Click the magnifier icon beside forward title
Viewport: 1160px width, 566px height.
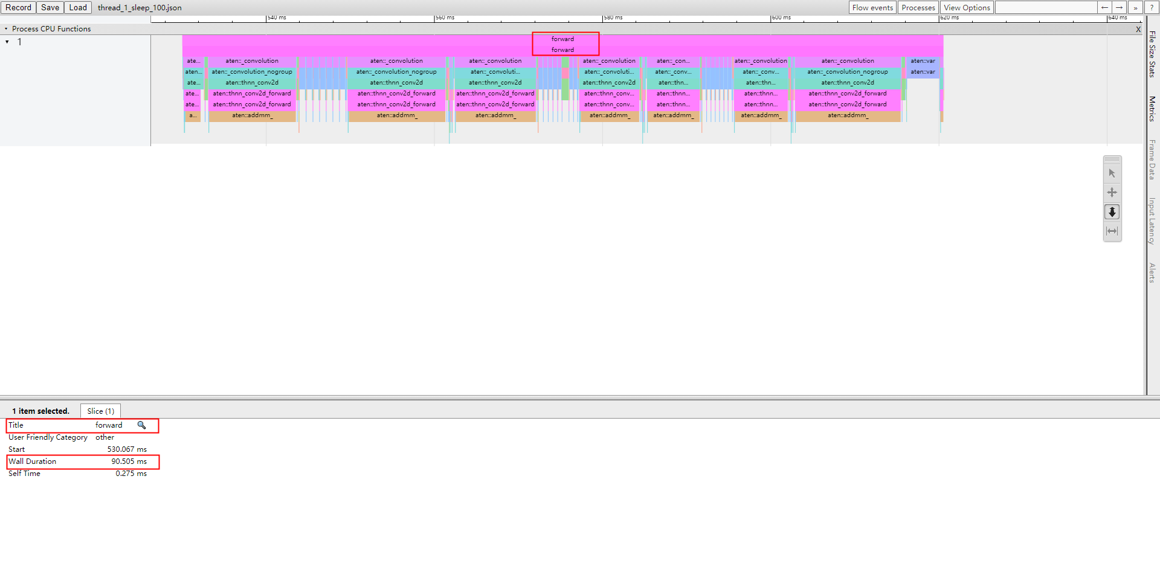pyautogui.click(x=141, y=425)
